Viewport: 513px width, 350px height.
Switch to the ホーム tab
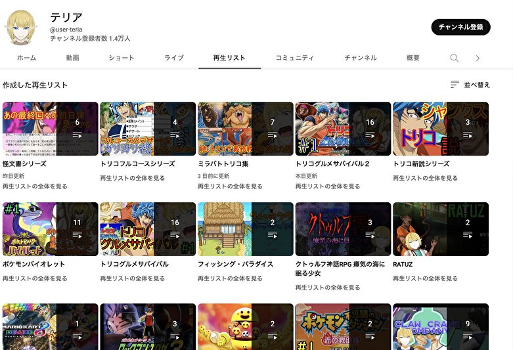click(26, 58)
